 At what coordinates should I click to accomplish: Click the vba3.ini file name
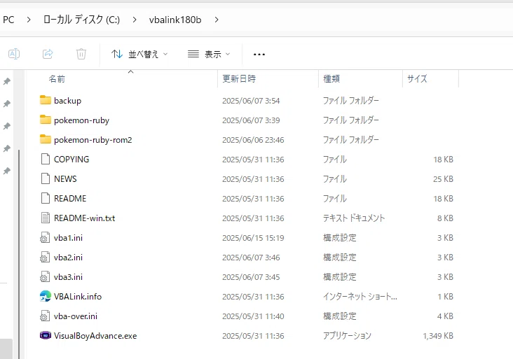point(68,277)
